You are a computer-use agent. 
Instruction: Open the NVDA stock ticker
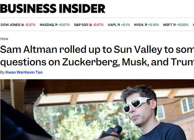click(139, 25)
